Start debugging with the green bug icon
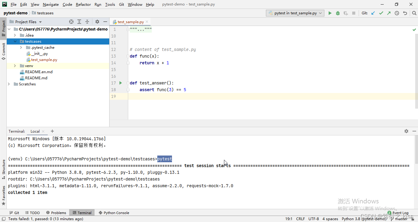 (338, 13)
